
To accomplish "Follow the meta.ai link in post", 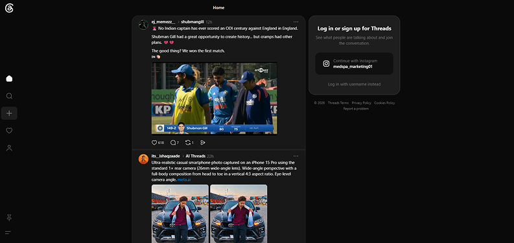I will pos(184,179).
